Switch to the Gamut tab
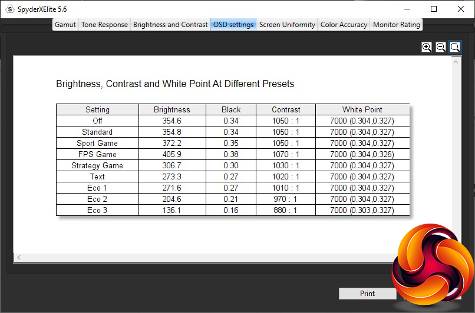Viewport: 475px width, 313px height. point(65,25)
